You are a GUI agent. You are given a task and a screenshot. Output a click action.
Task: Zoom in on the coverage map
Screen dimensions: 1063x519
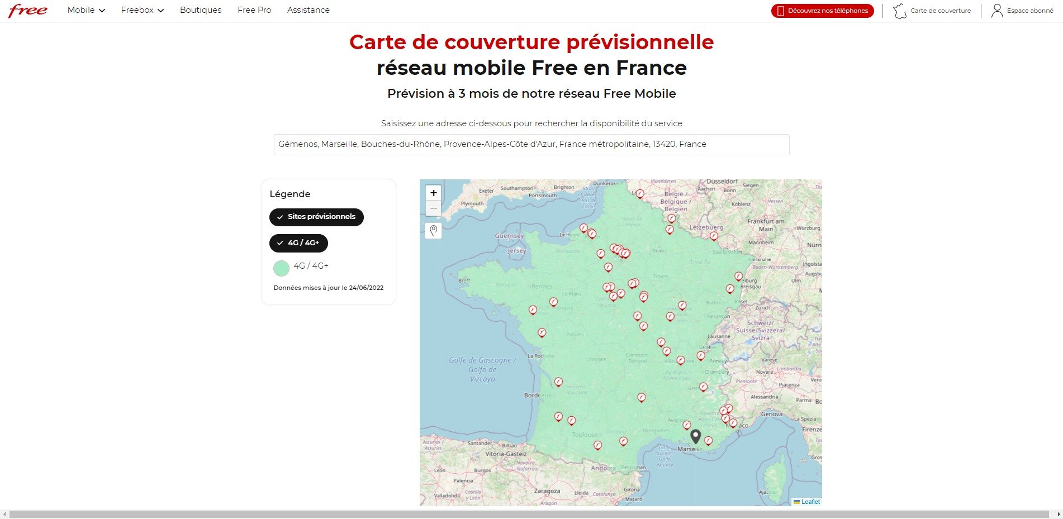[x=433, y=193]
